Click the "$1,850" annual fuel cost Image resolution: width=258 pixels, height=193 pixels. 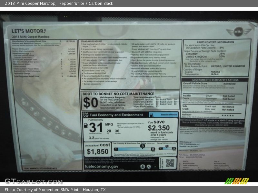(x=97, y=152)
